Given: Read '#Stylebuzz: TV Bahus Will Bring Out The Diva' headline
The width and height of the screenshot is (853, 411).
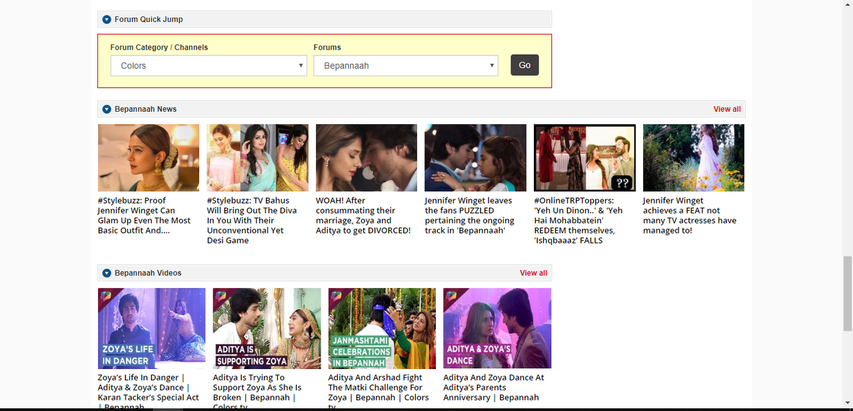Looking at the screenshot, I should [252, 220].
